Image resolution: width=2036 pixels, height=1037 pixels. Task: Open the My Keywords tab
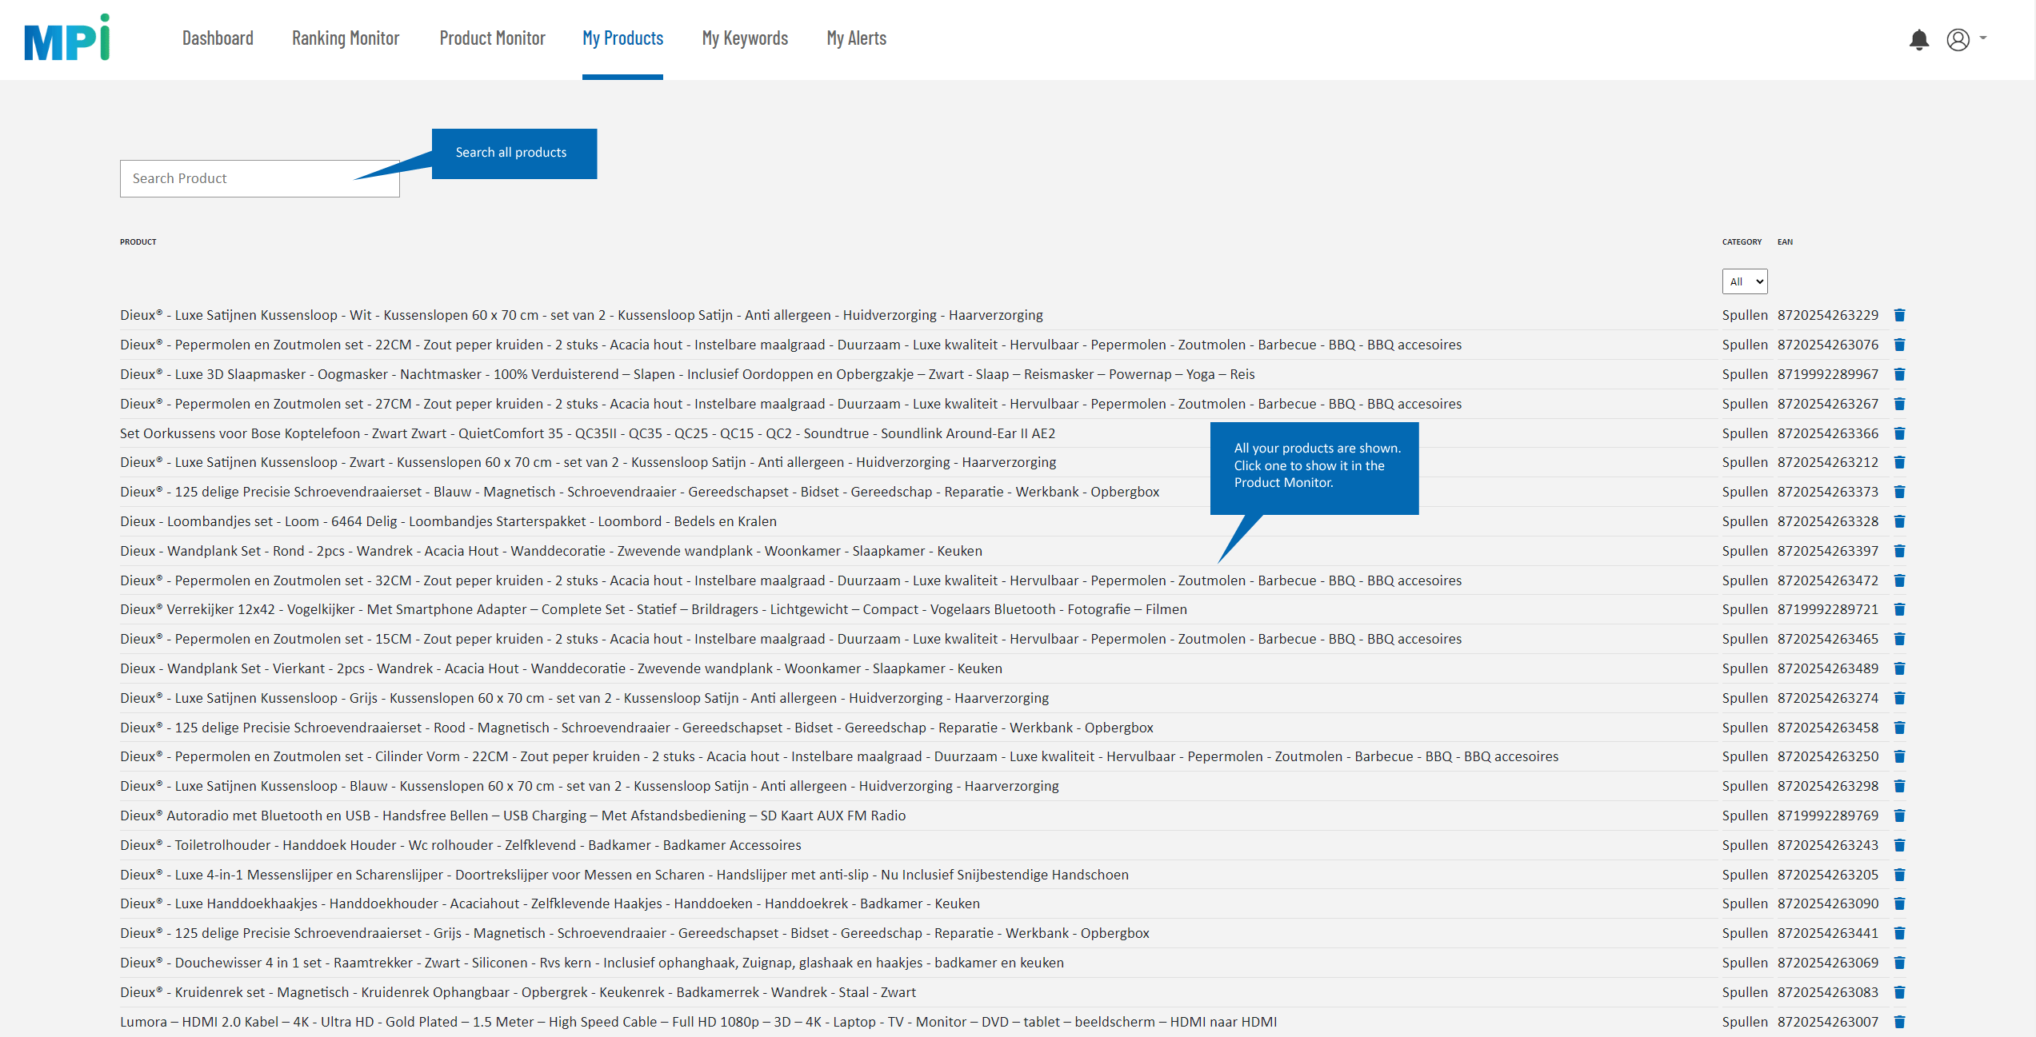point(745,38)
